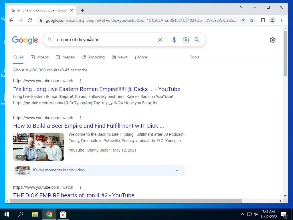Click the padlock site info icon
The width and height of the screenshot is (293, 220).
pyautogui.click(x=41, y=20)
